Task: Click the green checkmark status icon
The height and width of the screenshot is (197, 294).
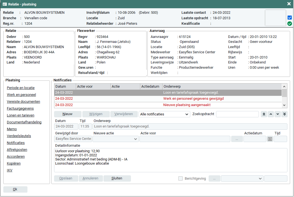Action: pyautogui.click(x=290, y=24)
